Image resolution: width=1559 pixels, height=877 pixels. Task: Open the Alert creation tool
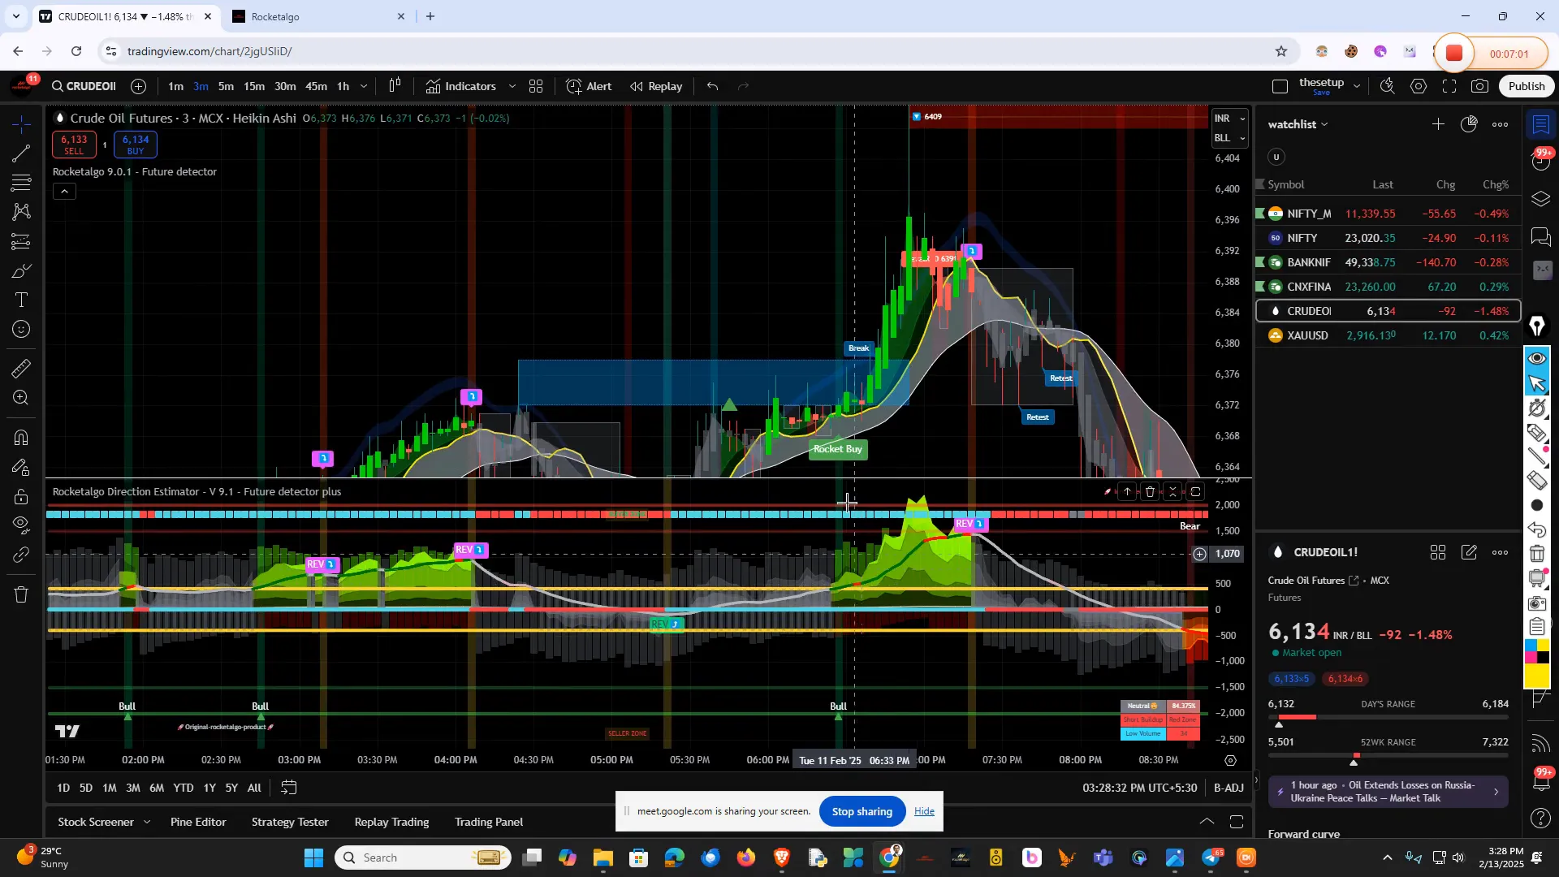pyautogui.click(x=589, y=86)
